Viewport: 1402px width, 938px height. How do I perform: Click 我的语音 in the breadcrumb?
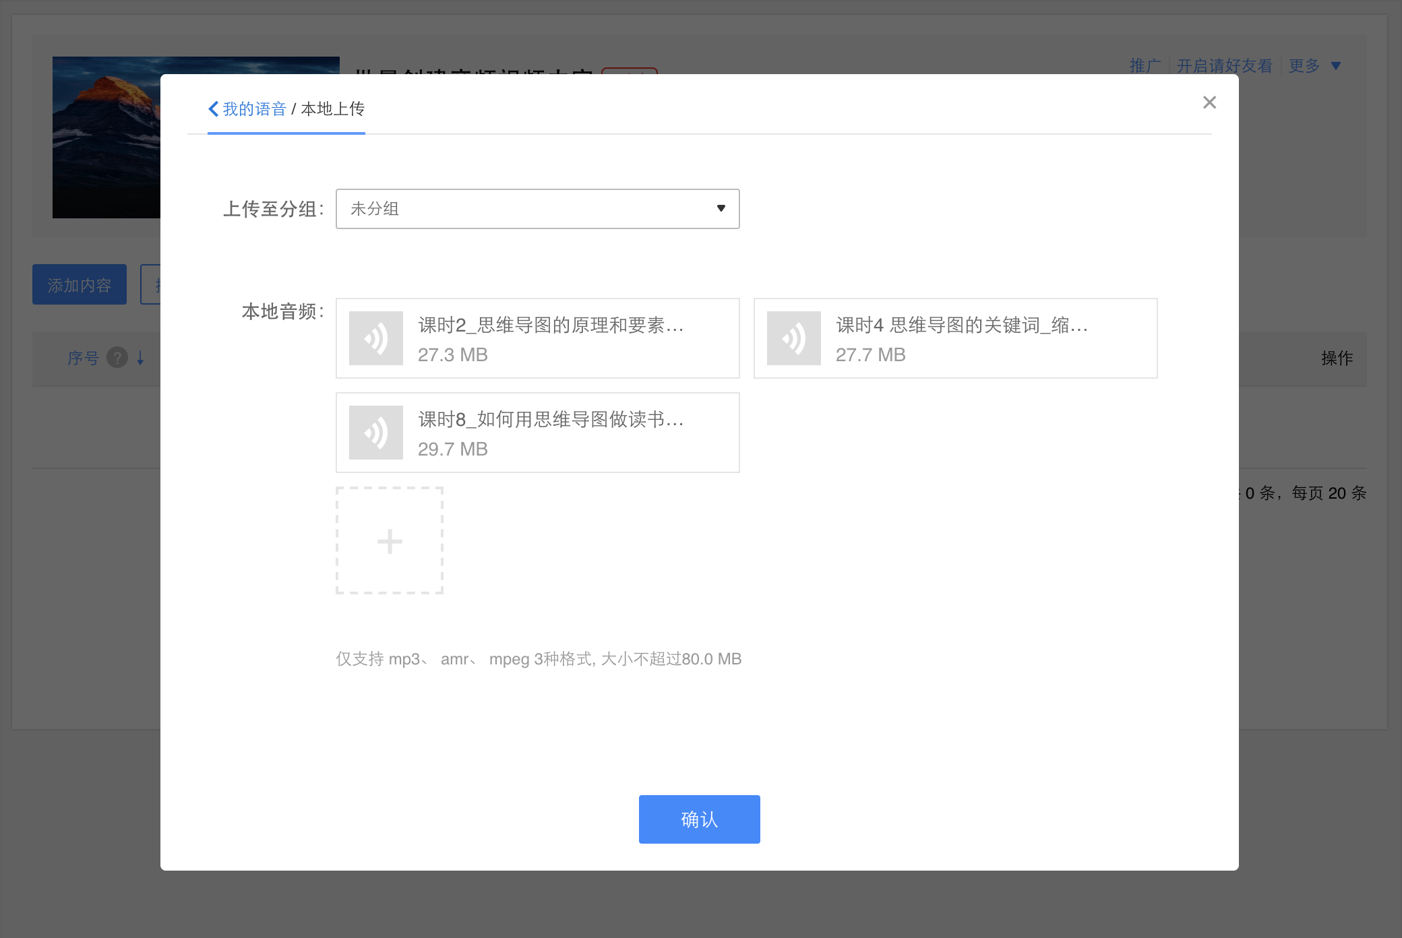(253, 108)
